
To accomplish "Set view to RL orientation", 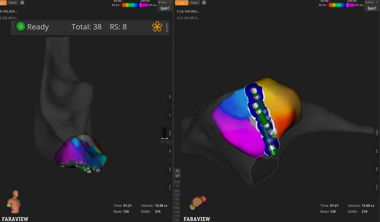I will coord(177,199).
